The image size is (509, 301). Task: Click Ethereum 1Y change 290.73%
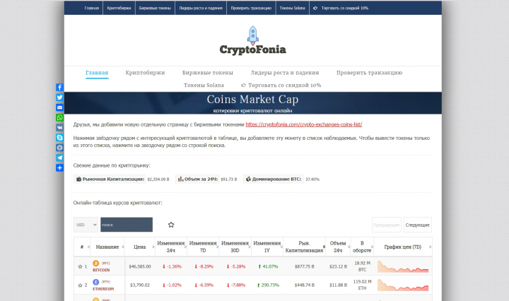[270, 285]
